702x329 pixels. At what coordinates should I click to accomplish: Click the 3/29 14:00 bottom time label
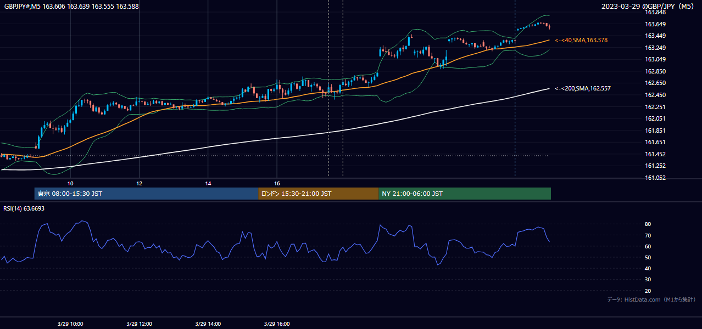[208, 324]
